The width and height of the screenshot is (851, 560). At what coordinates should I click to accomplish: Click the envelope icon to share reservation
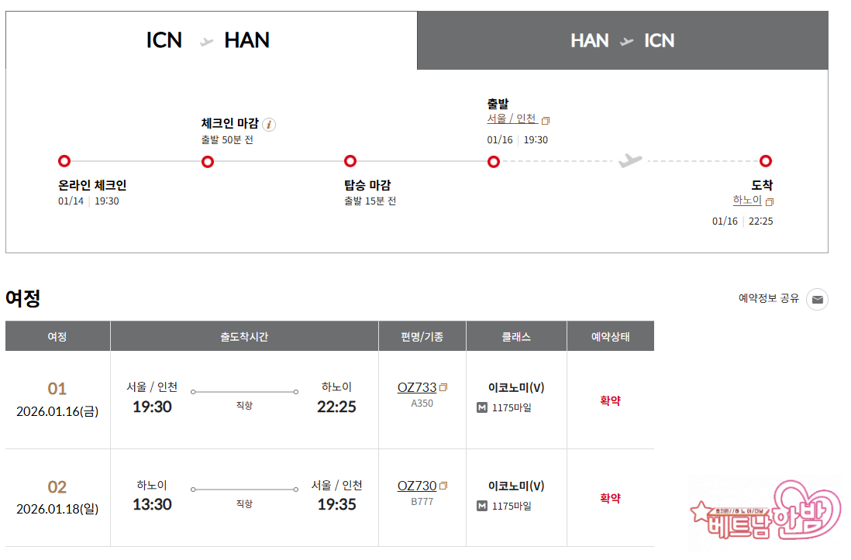tap(817, 299)
